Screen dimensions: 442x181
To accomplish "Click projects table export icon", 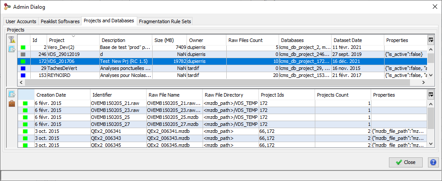I will pyautogui.click(x=11, y=49).
